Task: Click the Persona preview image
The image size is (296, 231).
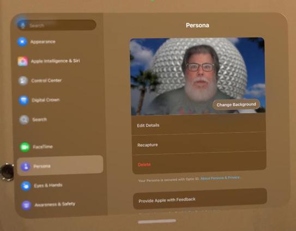Action: 198,76
